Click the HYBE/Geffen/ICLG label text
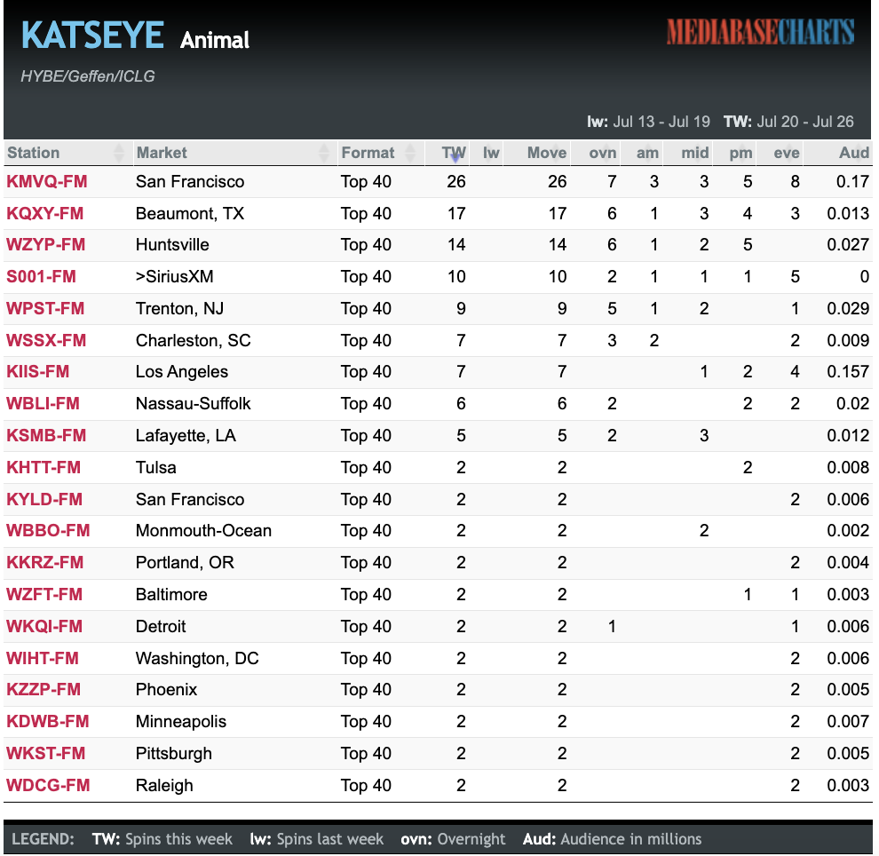879x856 pixels. click(87, 76)
